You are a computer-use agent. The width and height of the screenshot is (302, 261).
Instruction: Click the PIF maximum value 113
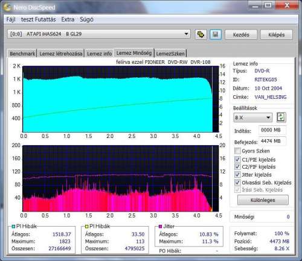[140, 241]
